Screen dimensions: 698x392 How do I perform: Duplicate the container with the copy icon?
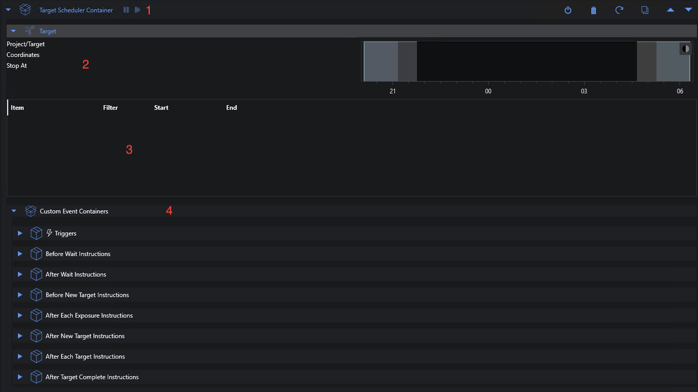coord(645,10)
